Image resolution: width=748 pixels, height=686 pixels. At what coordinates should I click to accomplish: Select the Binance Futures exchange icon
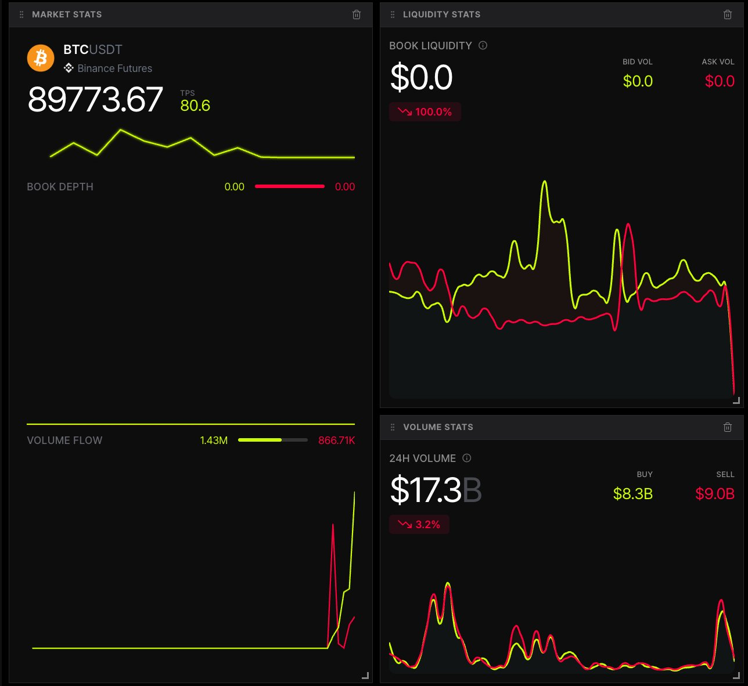(67, 68)
